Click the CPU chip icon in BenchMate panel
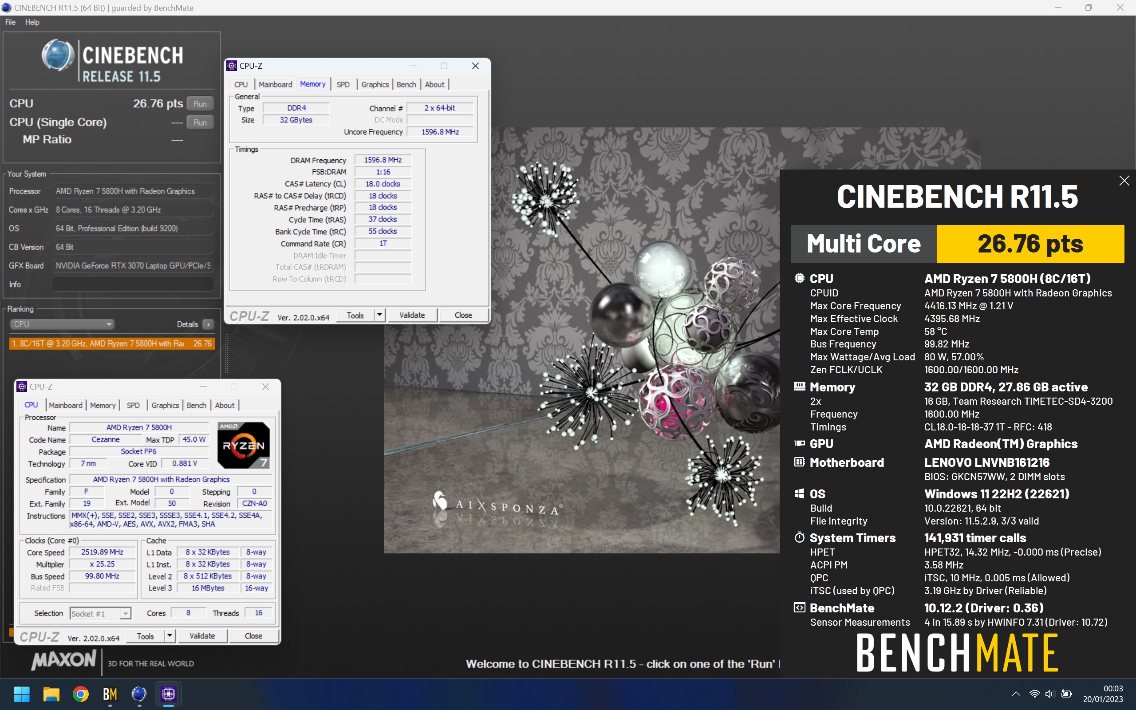The width and height of the screenshot is (1136, 710). click(799, 278)
